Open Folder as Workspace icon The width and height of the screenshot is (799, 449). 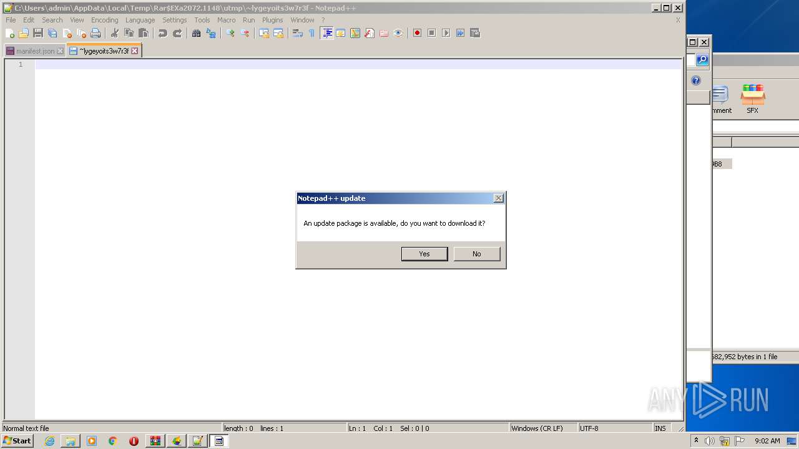pyautogui.click(x=384, y=33)
